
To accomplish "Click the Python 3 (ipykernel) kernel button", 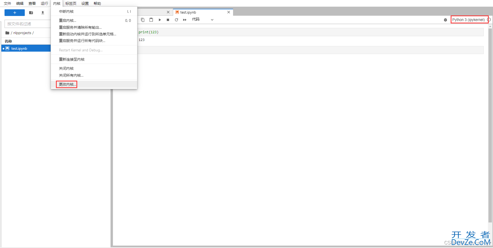I will click(x=468, y=20).
